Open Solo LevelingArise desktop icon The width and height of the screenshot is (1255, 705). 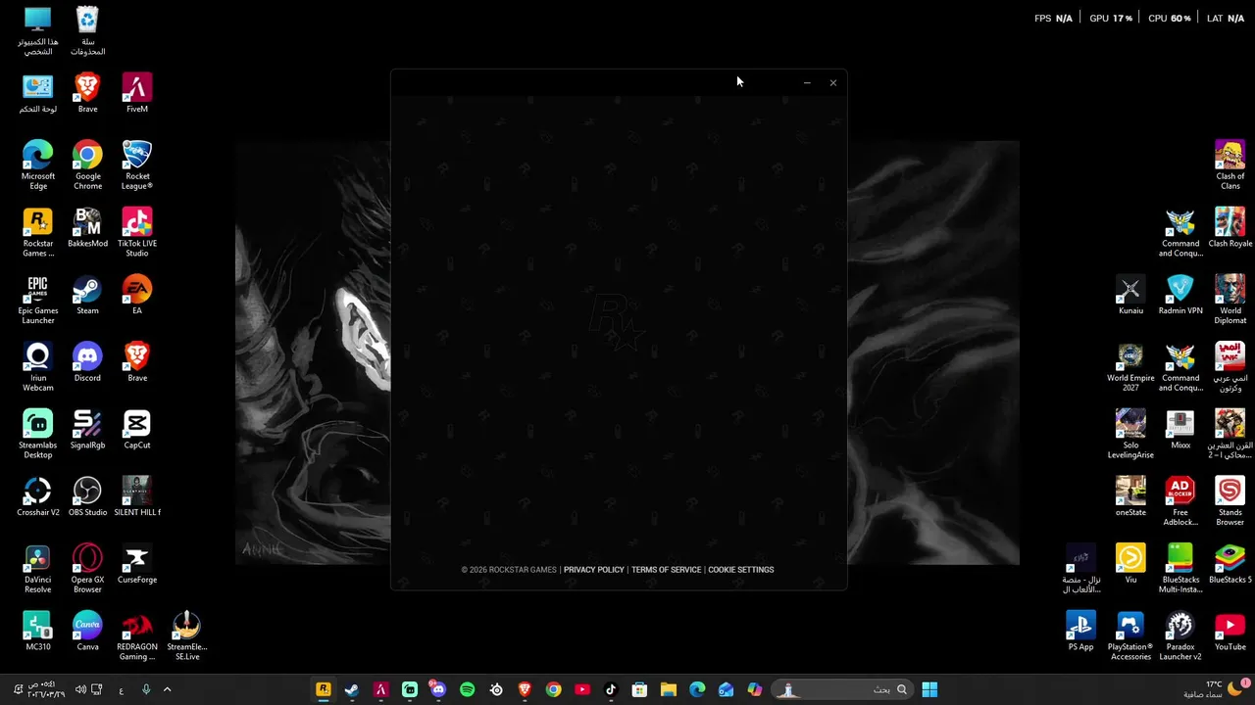click(x=1130, y=434)
